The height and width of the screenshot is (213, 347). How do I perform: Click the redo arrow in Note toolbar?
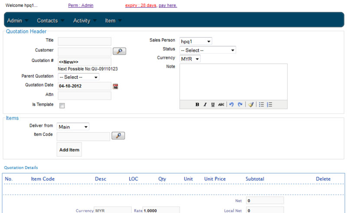240,105
